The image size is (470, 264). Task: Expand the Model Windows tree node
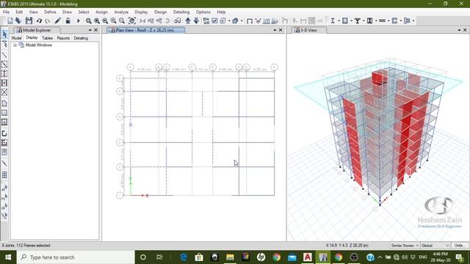pos(15,45)
